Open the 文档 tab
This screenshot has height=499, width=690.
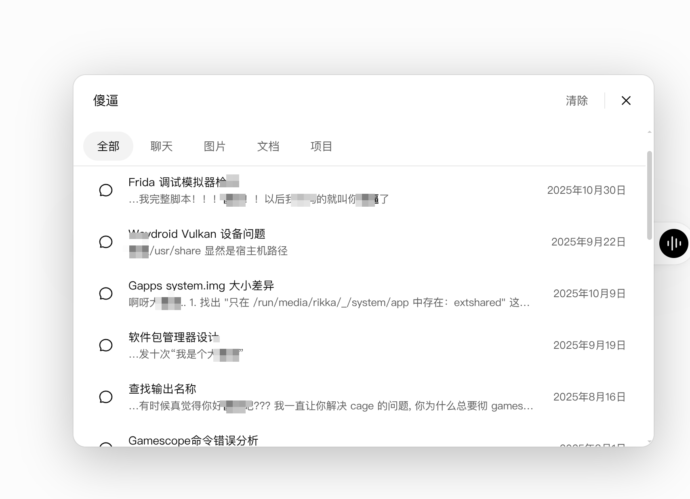[268, 146]
